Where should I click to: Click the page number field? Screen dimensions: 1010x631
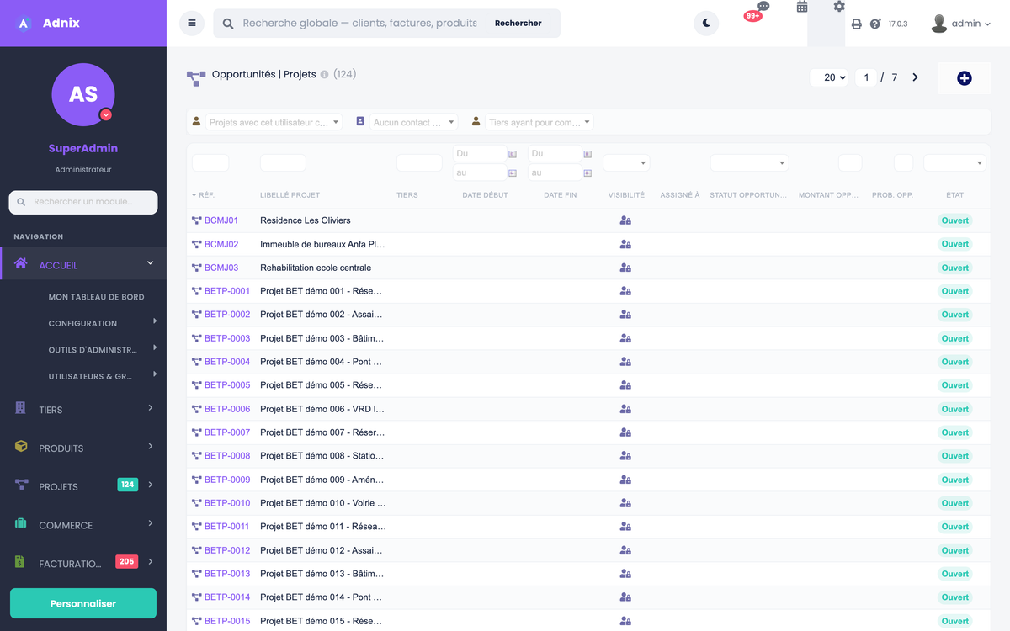866,77
